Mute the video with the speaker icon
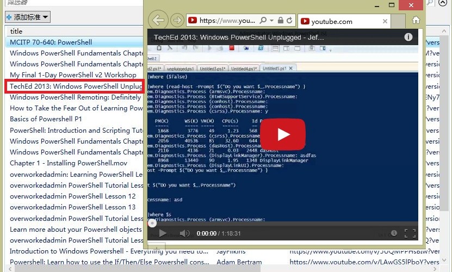 point(185,233)
